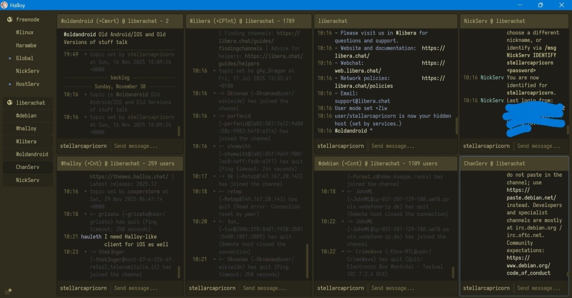Image resolution: width=572 pixels, height=298 pixels.
Task: Click the scrollbar in #oldandroid pane
Action: tap(179, 132)
